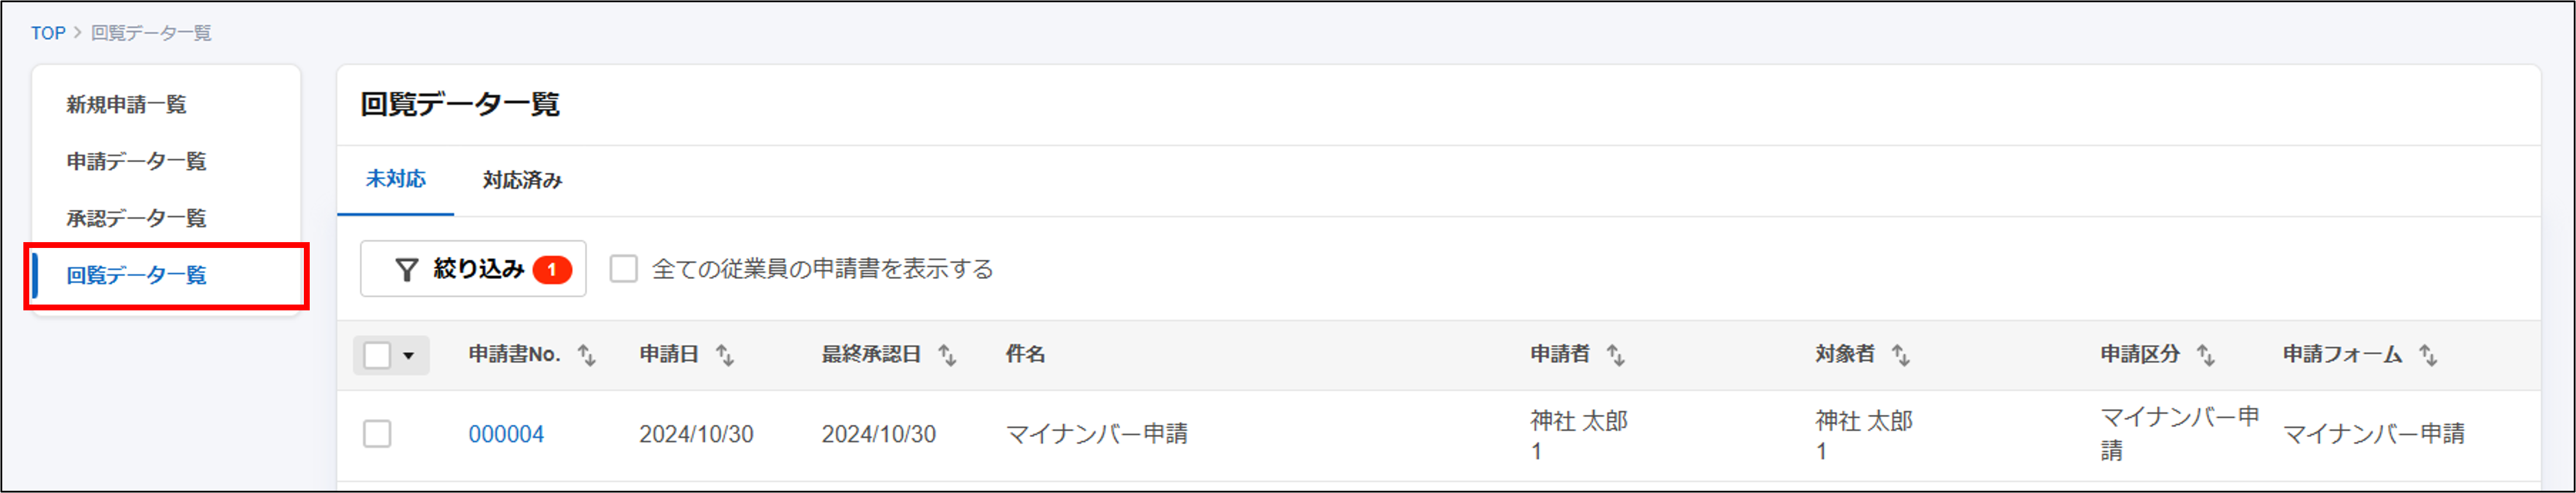Sort by 最終承認日 column arrows

[x=947, y=355]
